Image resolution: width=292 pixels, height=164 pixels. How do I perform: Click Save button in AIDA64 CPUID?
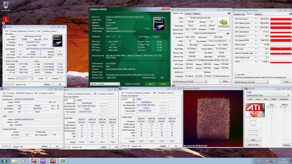tap(151, 84)
